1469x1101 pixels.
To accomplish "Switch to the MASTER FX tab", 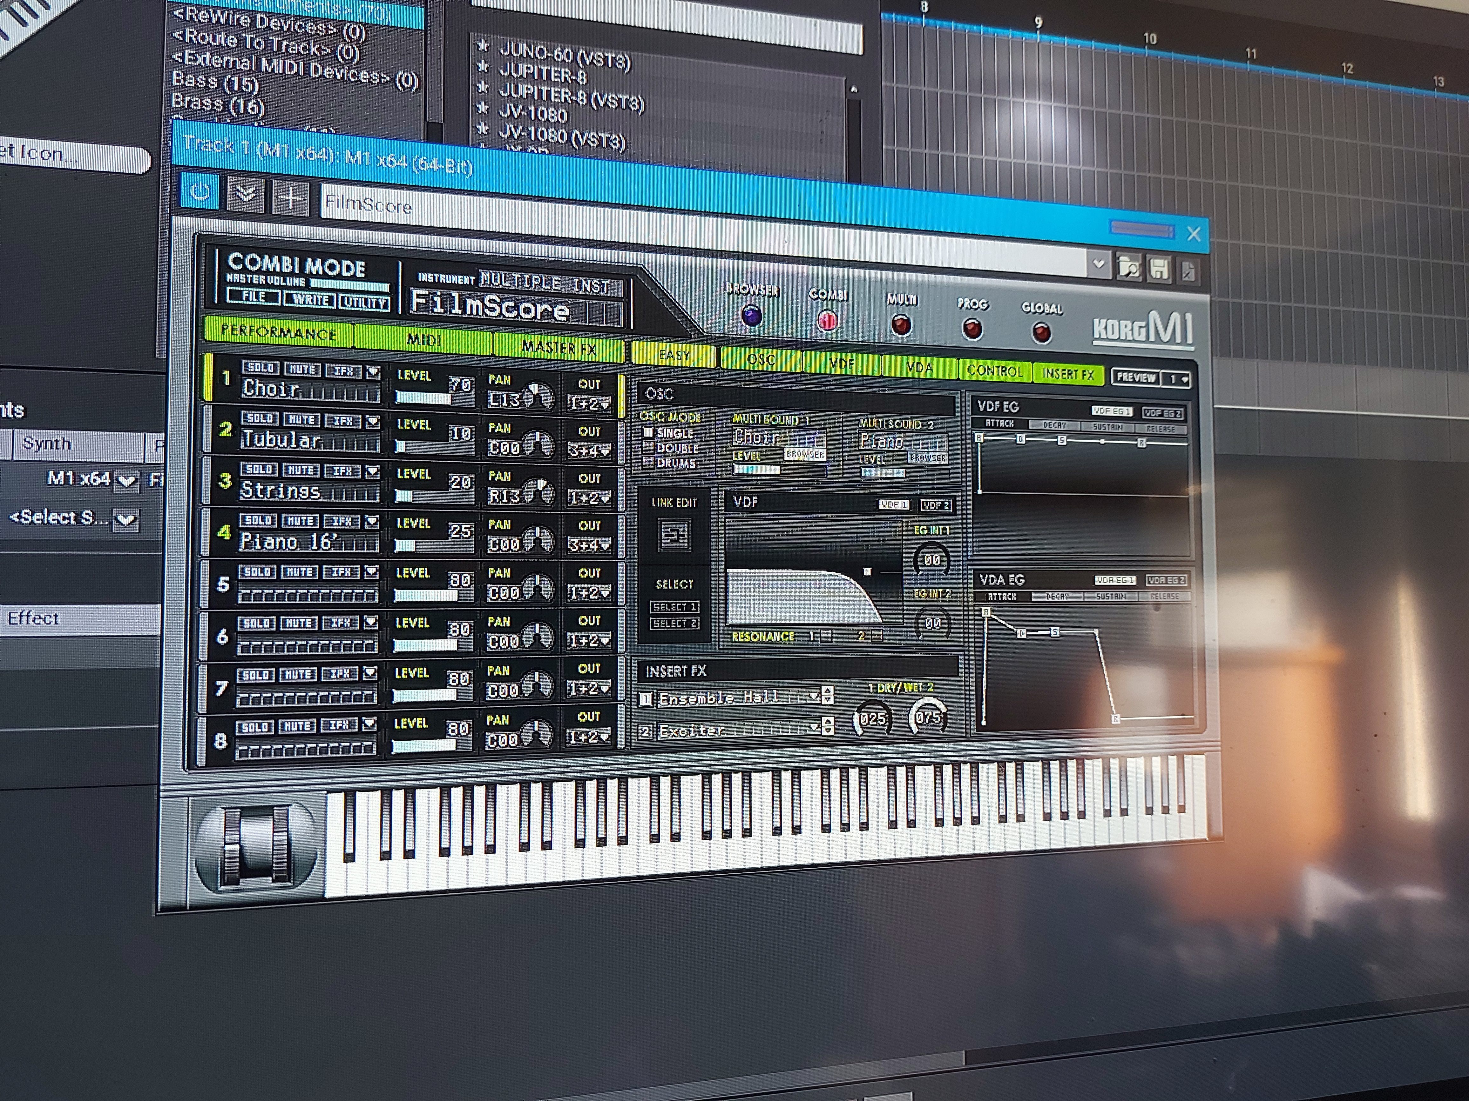I will (559, 348).
